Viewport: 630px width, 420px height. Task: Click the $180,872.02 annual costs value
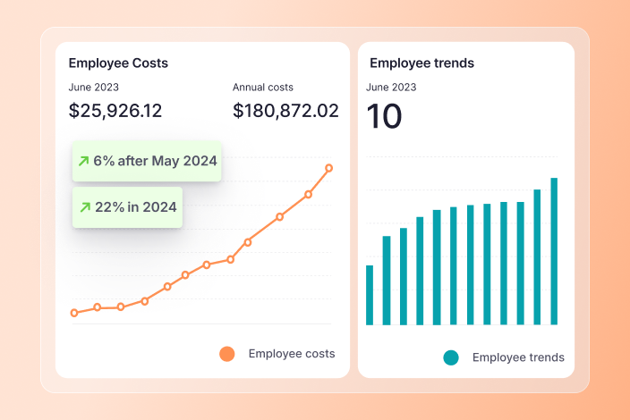(285, 111)
